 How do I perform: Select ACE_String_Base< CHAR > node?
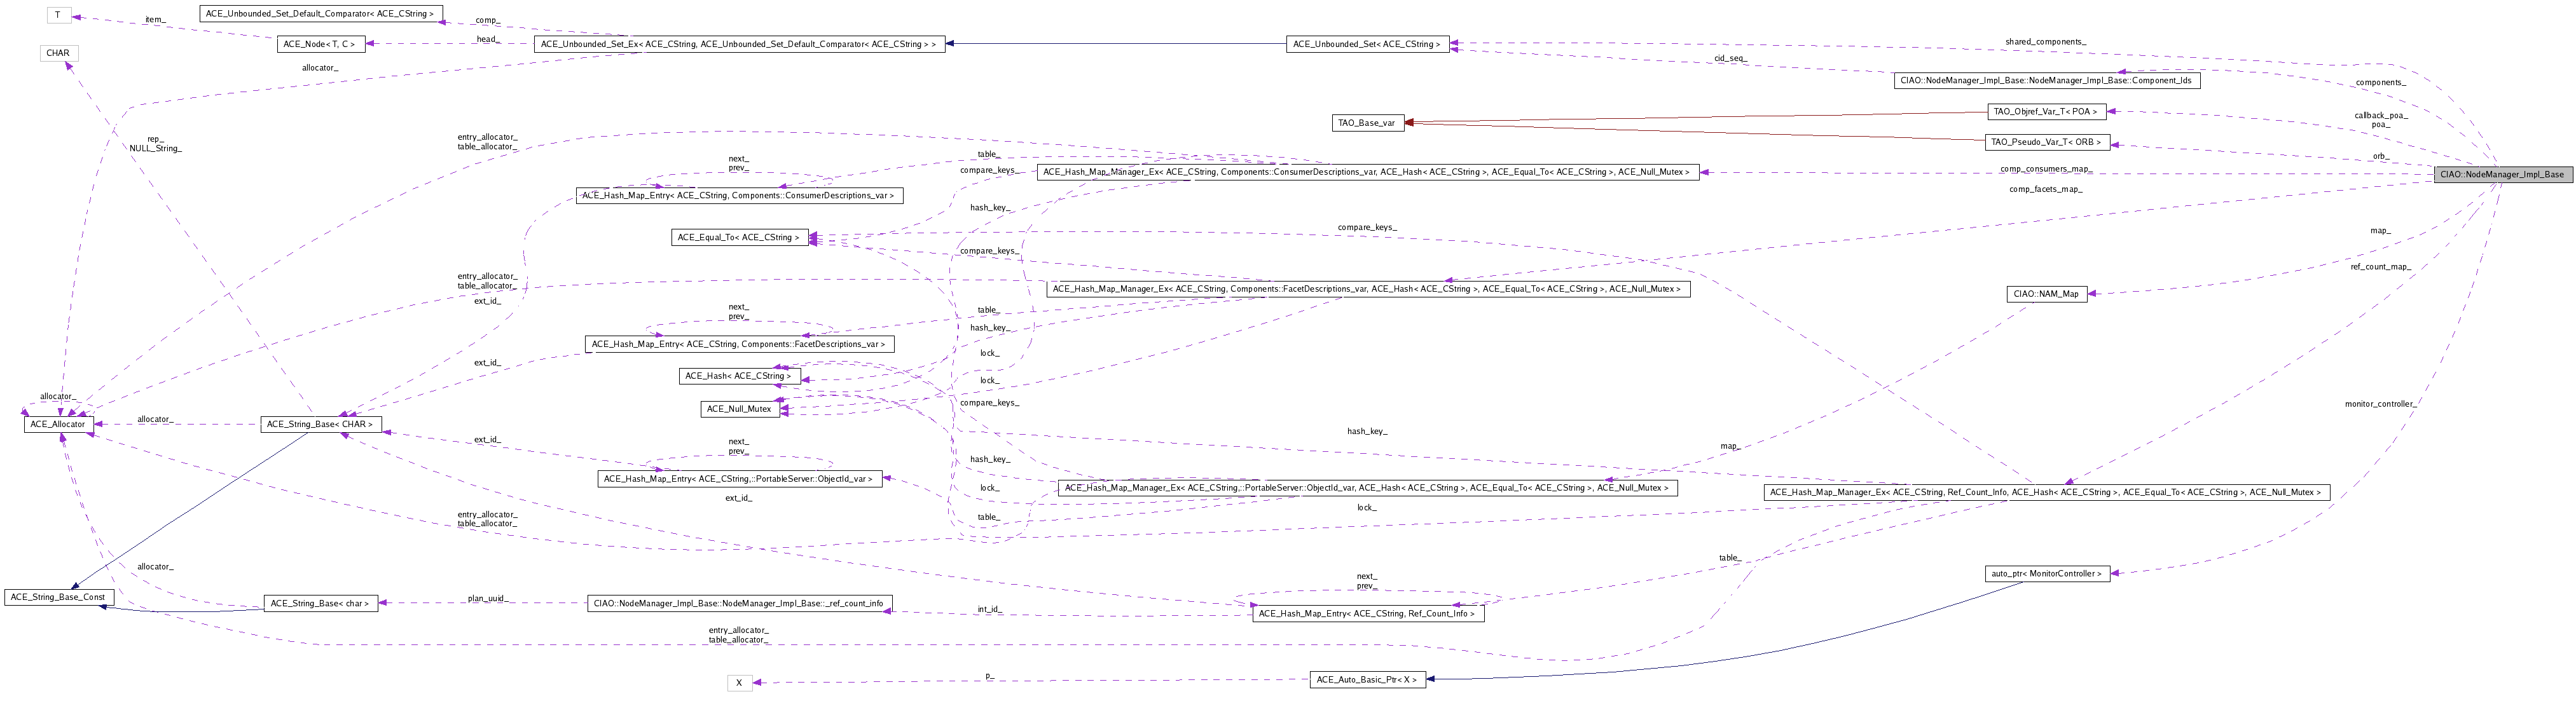tap(320, 424)
